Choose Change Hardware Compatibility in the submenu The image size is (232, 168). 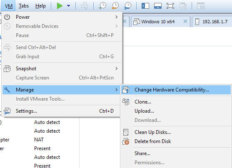[x=176, y=90]
